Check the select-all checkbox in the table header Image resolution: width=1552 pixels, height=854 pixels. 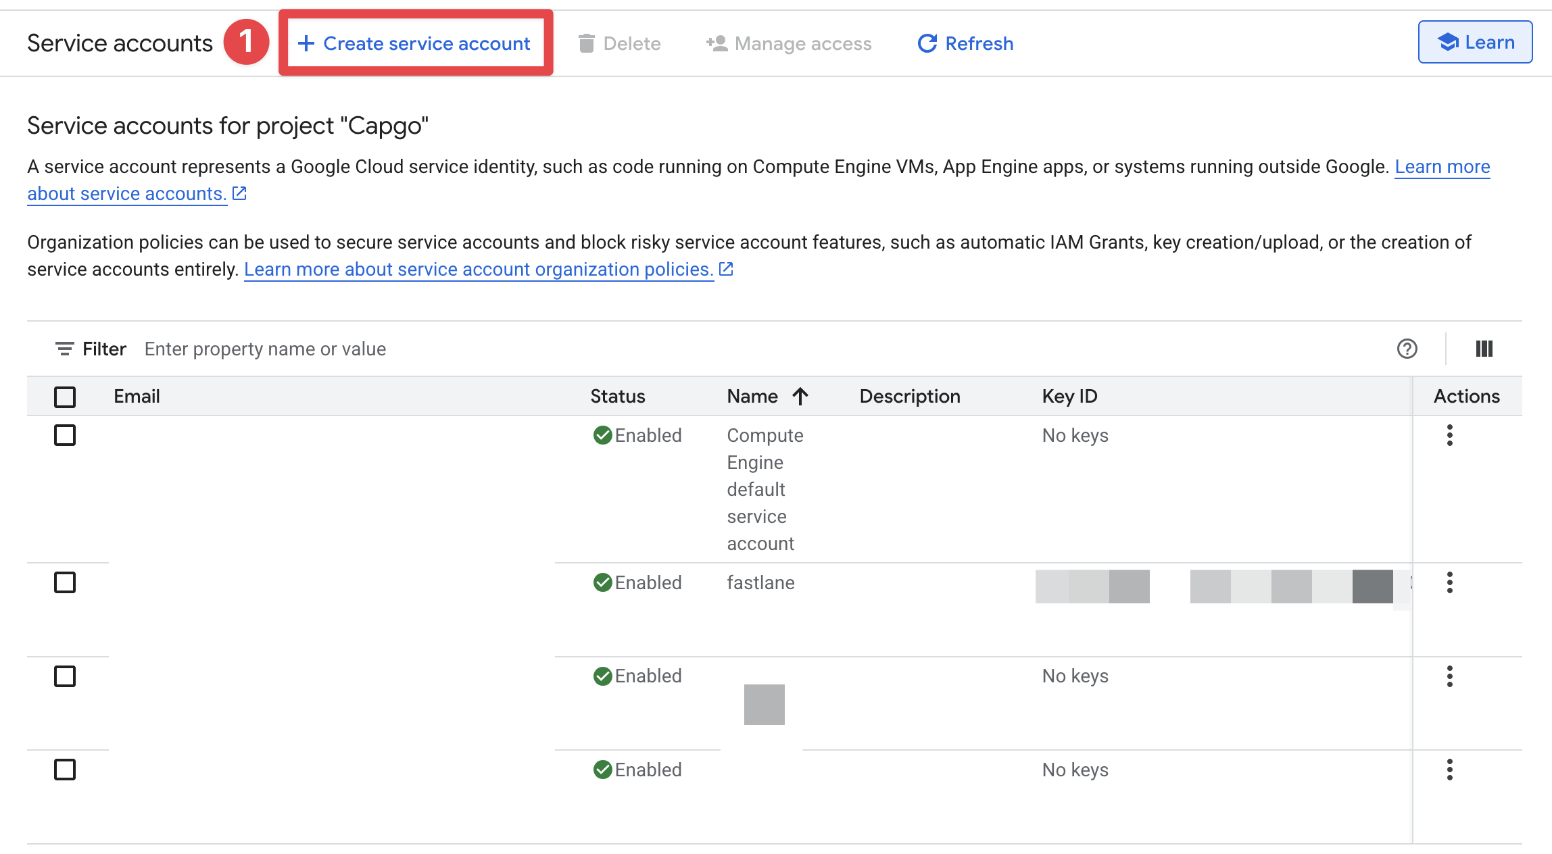click(64, 397)
